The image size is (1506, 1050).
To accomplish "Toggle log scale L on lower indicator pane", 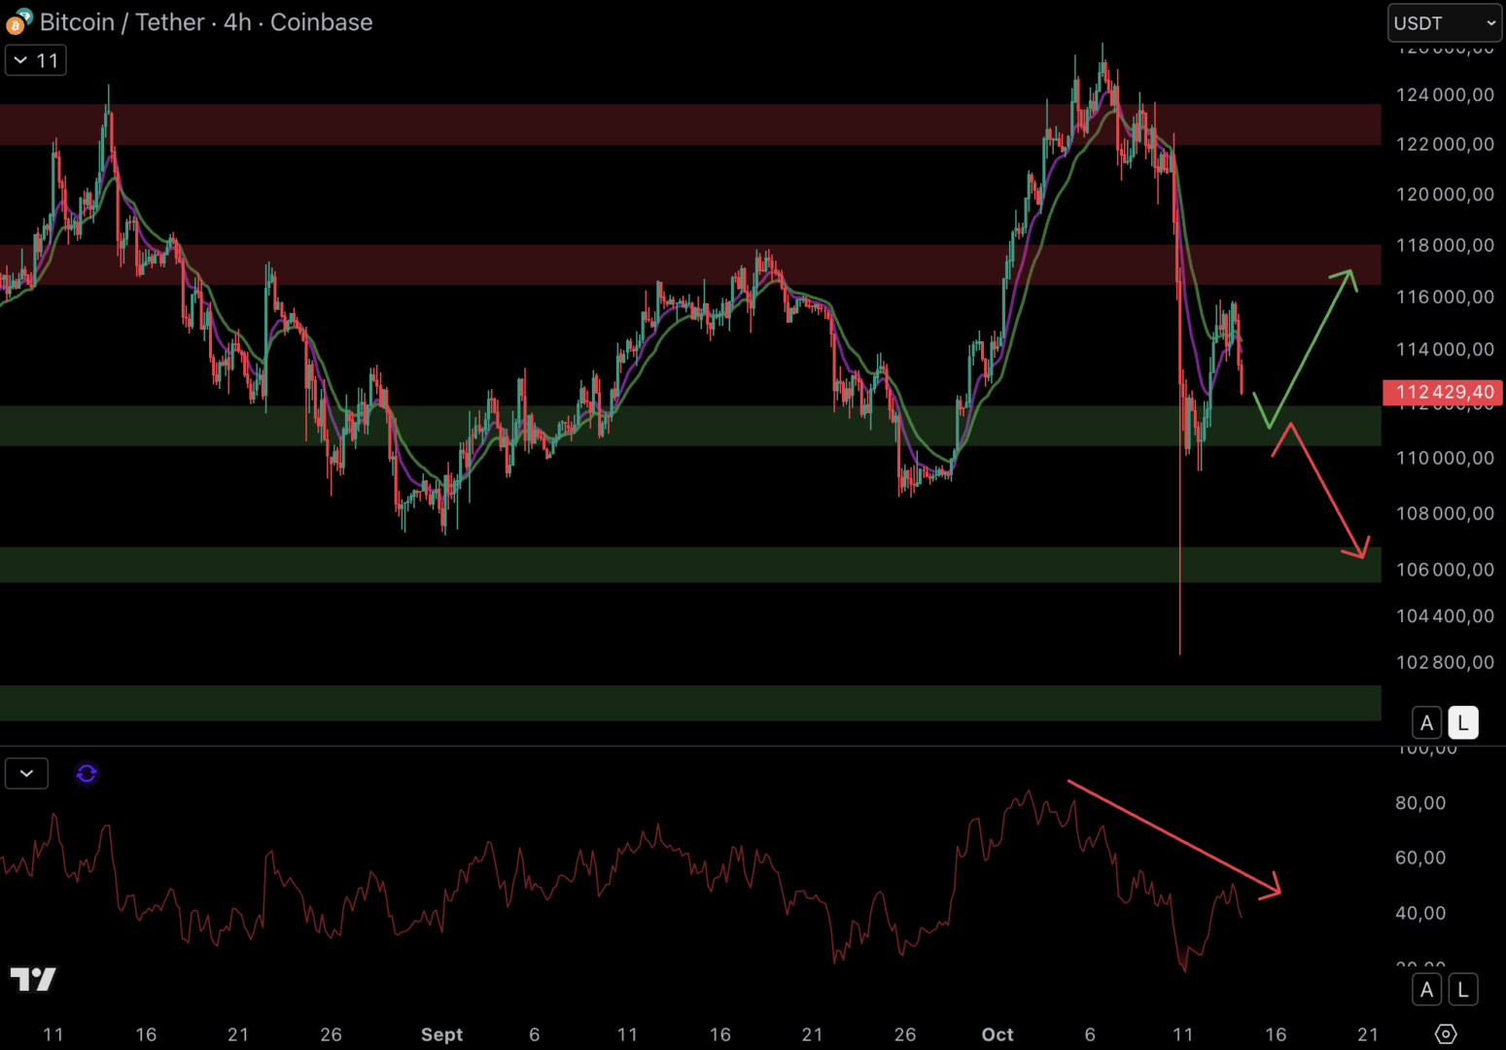I will pyautogui.click(x=1462, y=990).
